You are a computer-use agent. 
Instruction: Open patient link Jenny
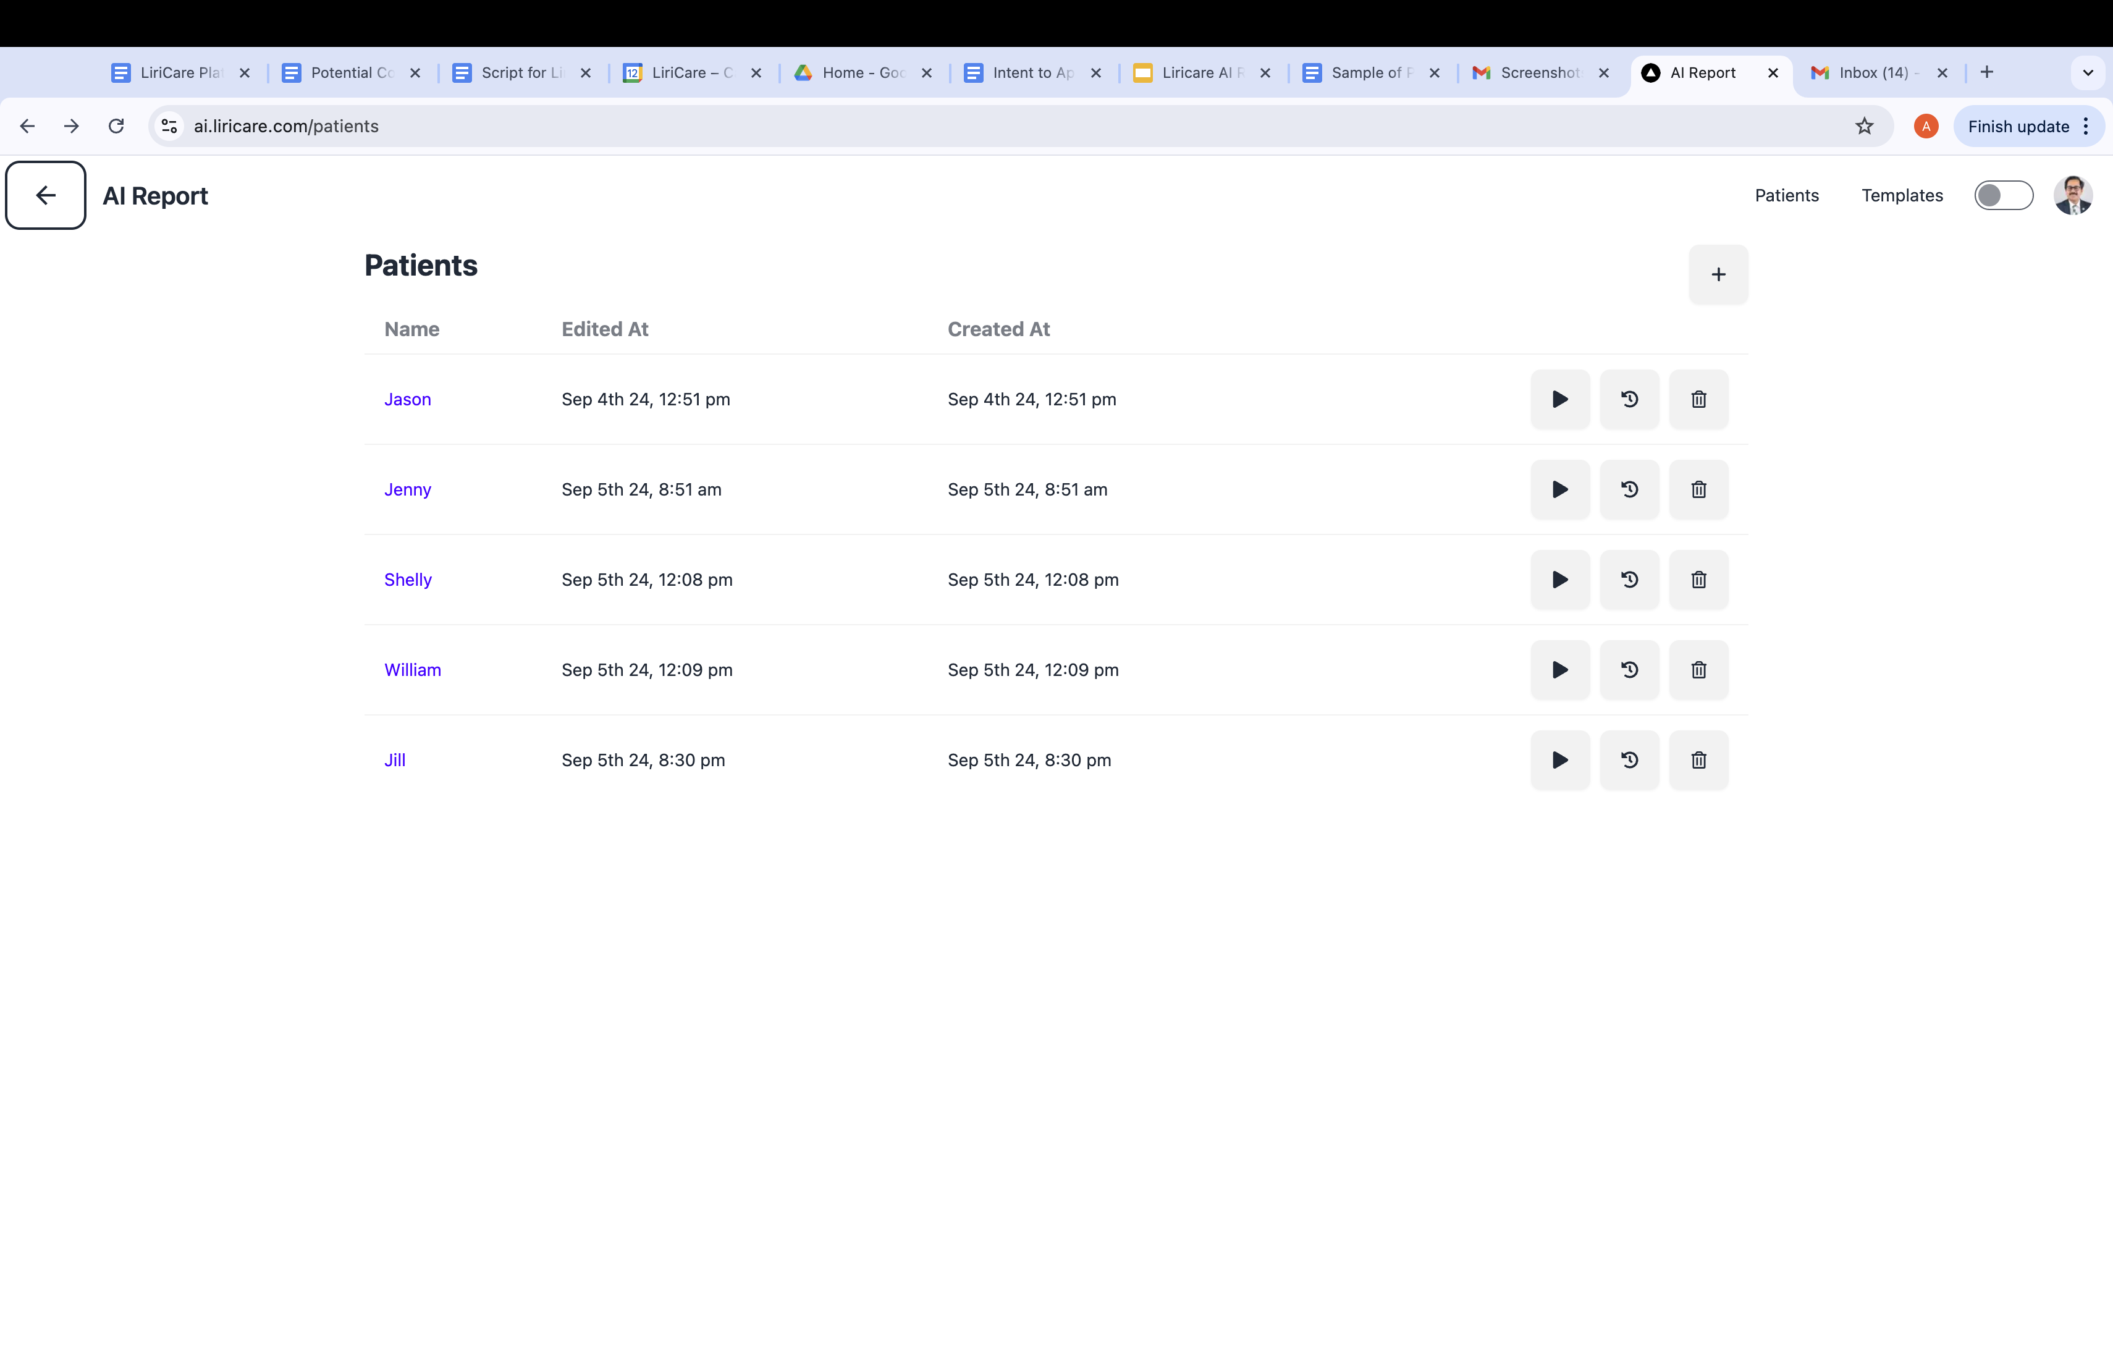[408, 489]
